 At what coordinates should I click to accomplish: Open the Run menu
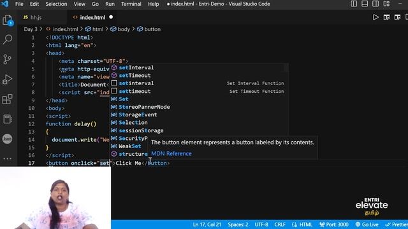click(x=110, y=4)
